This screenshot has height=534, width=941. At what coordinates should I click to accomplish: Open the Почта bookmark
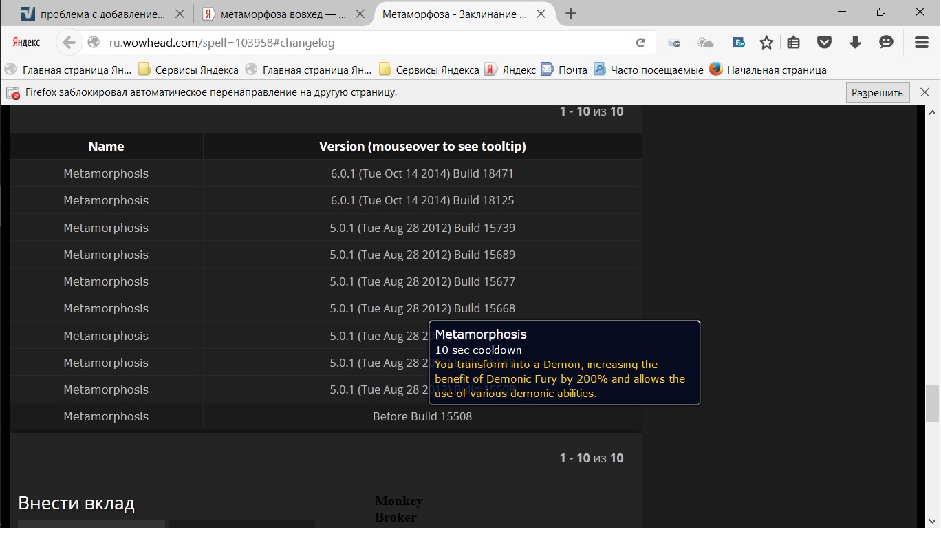click(x=565, y=70)
